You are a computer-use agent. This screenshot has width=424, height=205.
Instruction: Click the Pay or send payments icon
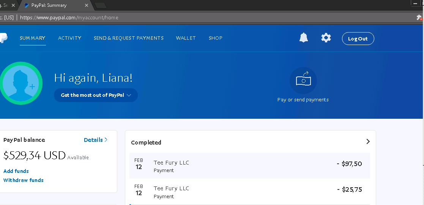point(303,80)
